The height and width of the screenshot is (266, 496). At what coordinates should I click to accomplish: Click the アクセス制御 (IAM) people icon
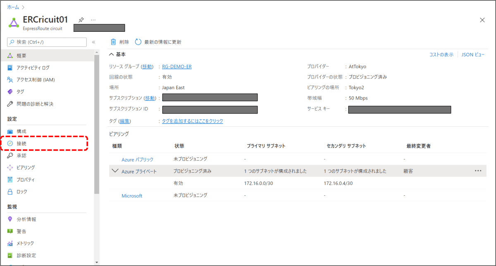pyautogui.click(x=10, y=80)
